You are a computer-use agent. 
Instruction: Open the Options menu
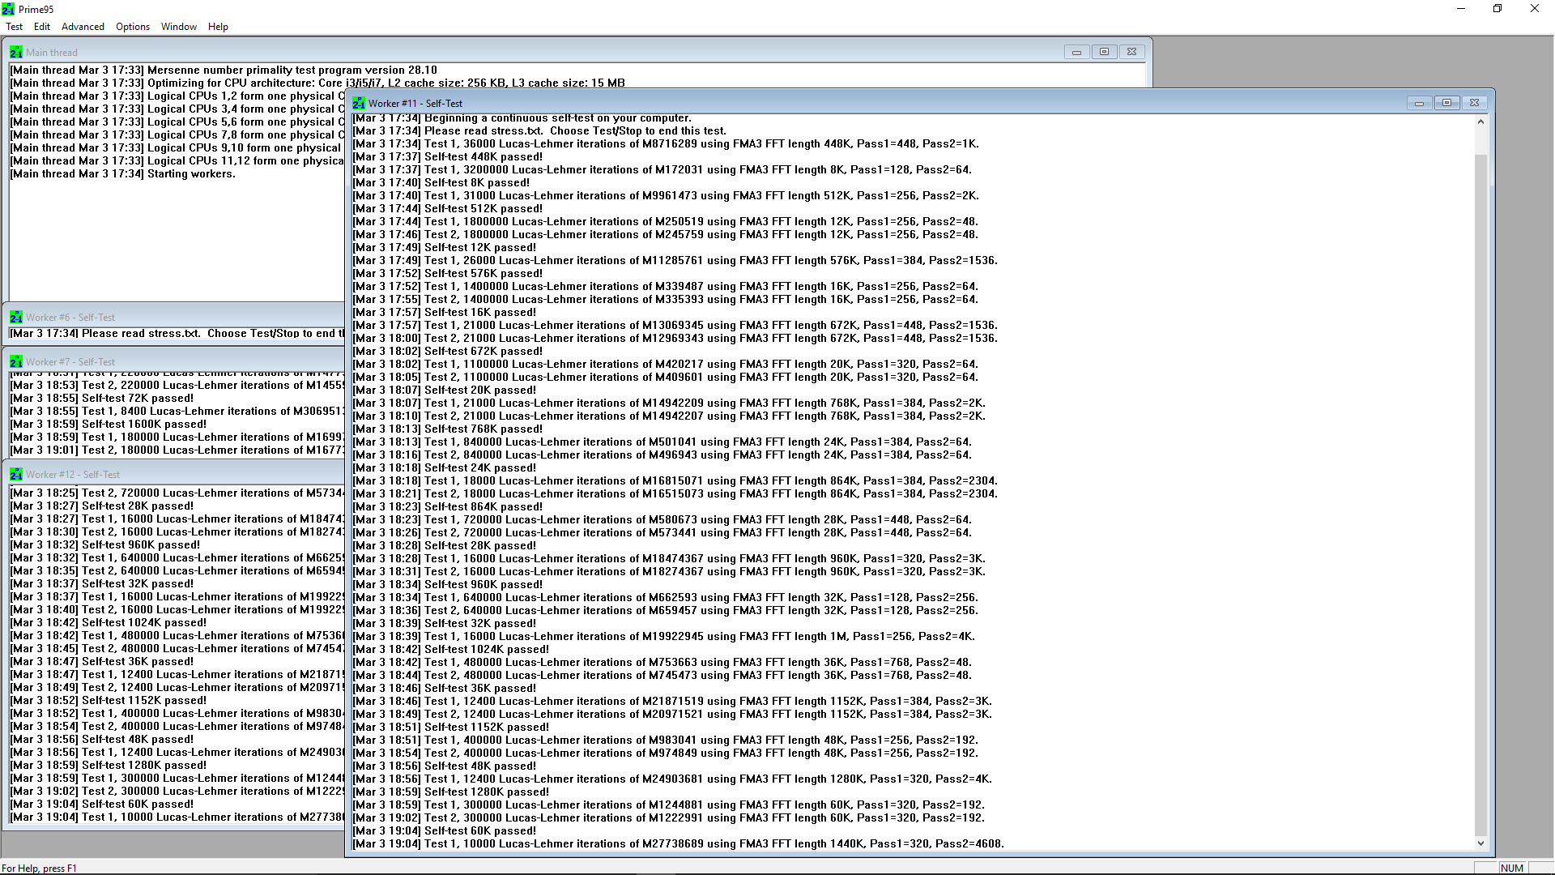pos(133,27)
